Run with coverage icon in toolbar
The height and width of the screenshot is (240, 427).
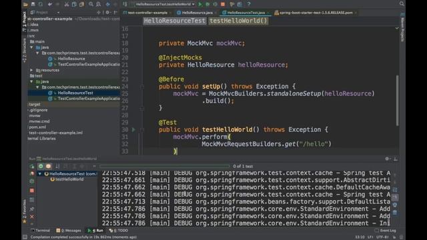pos(215,4)
